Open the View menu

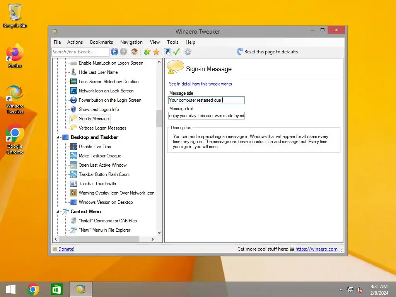(x=155, y=42)
